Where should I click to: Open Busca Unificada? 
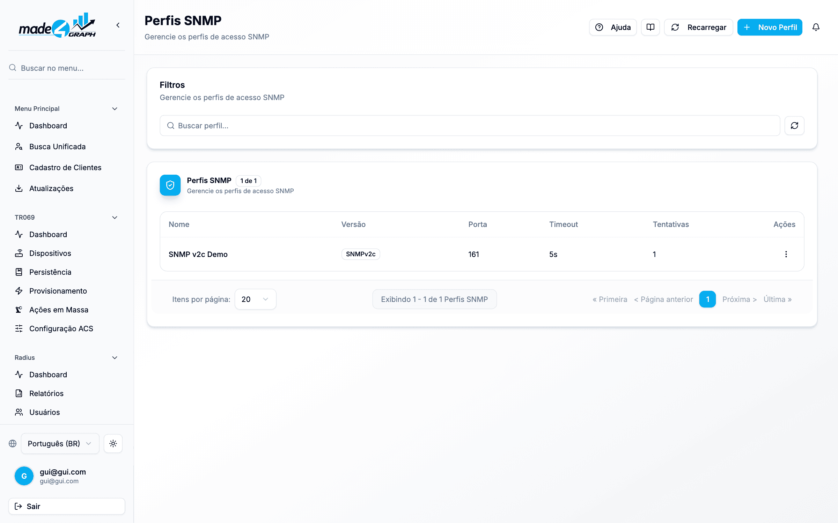66,146
